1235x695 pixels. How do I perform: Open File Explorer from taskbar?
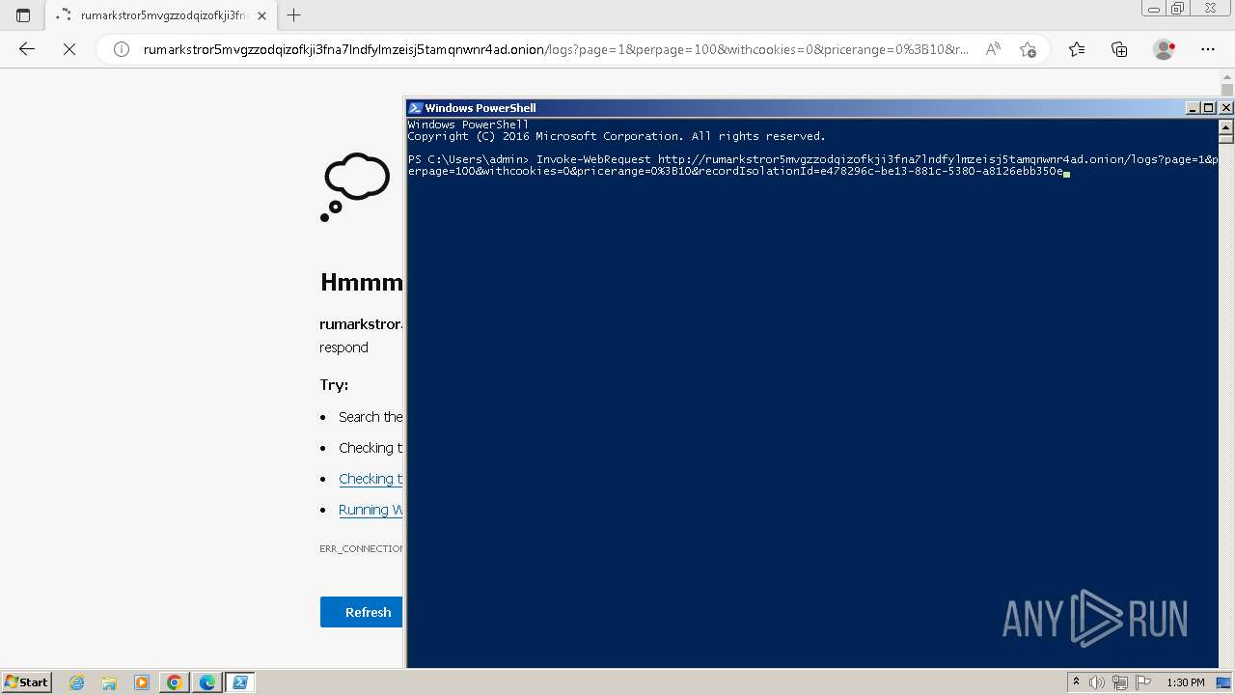(x=109, y=682)
